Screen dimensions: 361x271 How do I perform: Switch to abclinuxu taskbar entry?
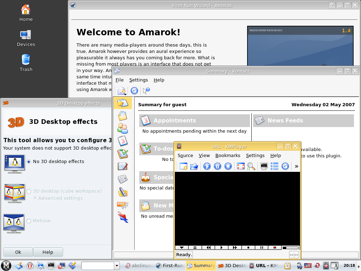[139, 266]
